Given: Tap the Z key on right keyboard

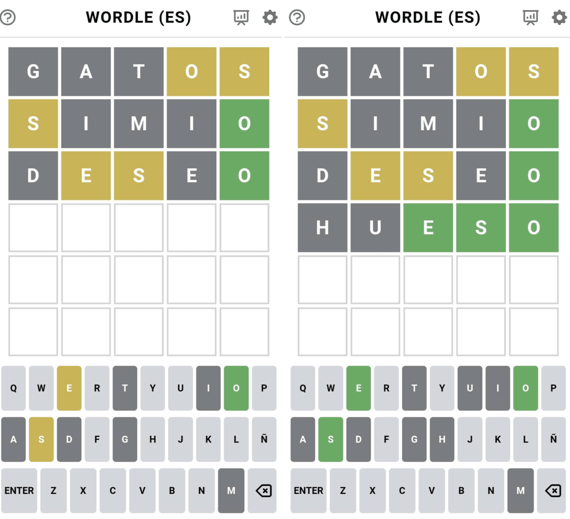Looking at the screenshot, I should click(343, 490).
